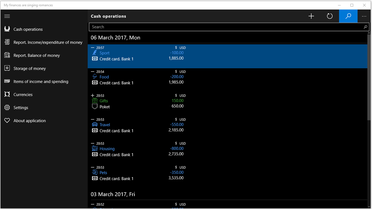Click the -200.00 Food amount
The width and height of the screenshot is (372, 209).
(177, 77)
